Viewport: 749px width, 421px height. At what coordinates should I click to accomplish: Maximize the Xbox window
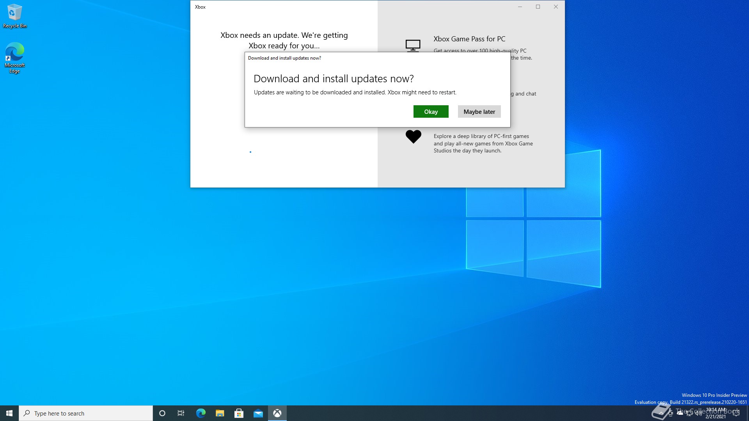(538, 7)
